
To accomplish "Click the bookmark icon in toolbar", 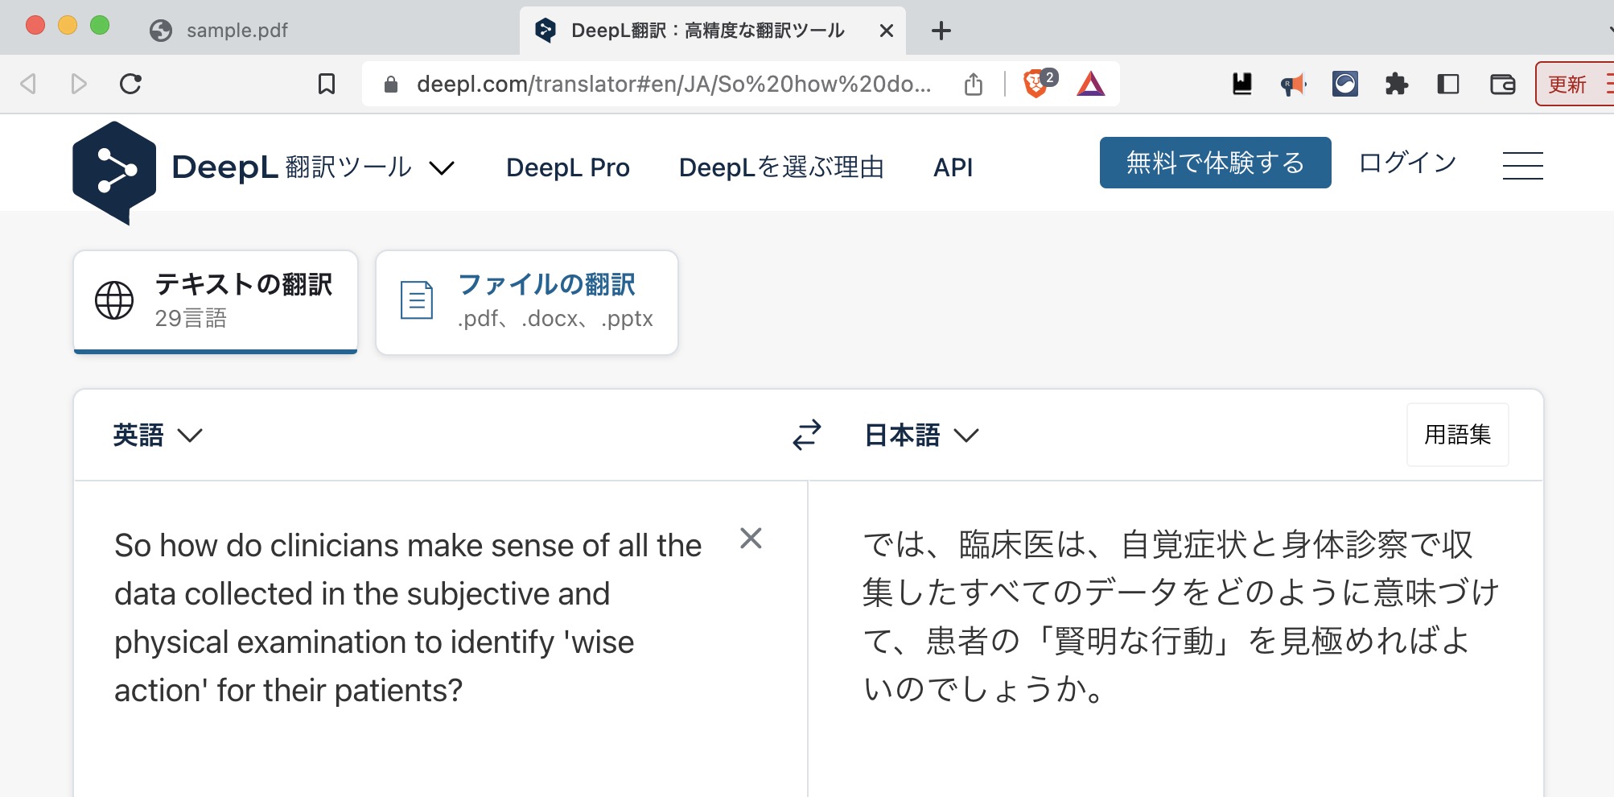I will tap(327, 84).
